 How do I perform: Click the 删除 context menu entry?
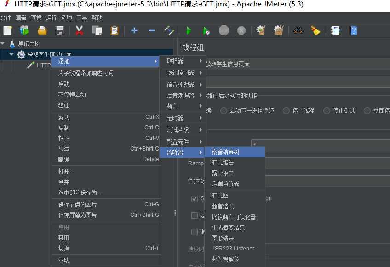coord(106,159)
